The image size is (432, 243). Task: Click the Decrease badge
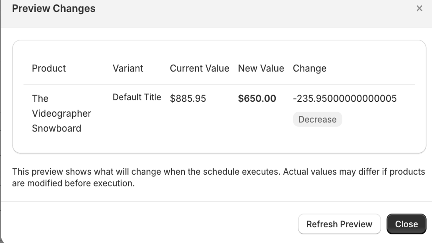coord(317,119)
